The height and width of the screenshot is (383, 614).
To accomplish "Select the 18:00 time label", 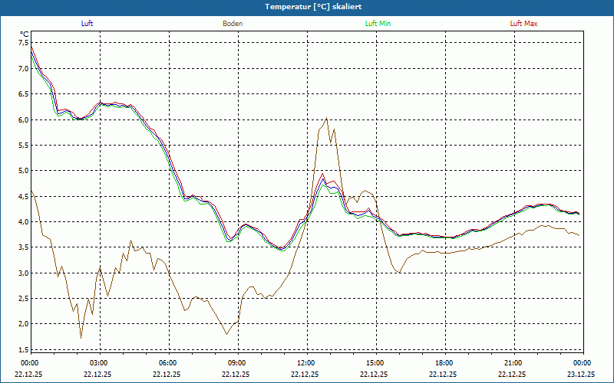I will pos(444,363).
